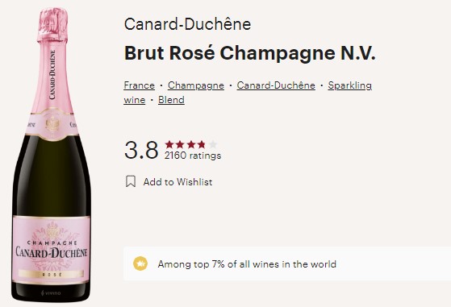Click the Among top 7% of wines banner
451x307 pixels.
point(287,263)
